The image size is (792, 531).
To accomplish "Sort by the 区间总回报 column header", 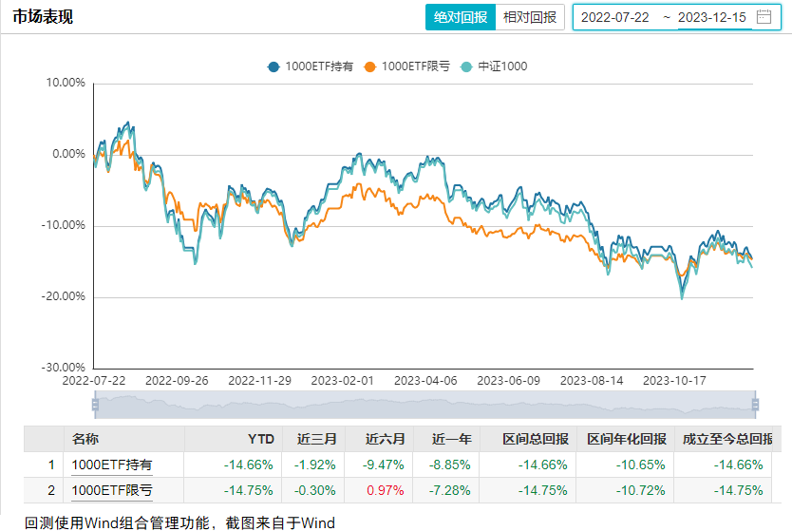I will 537,439.
